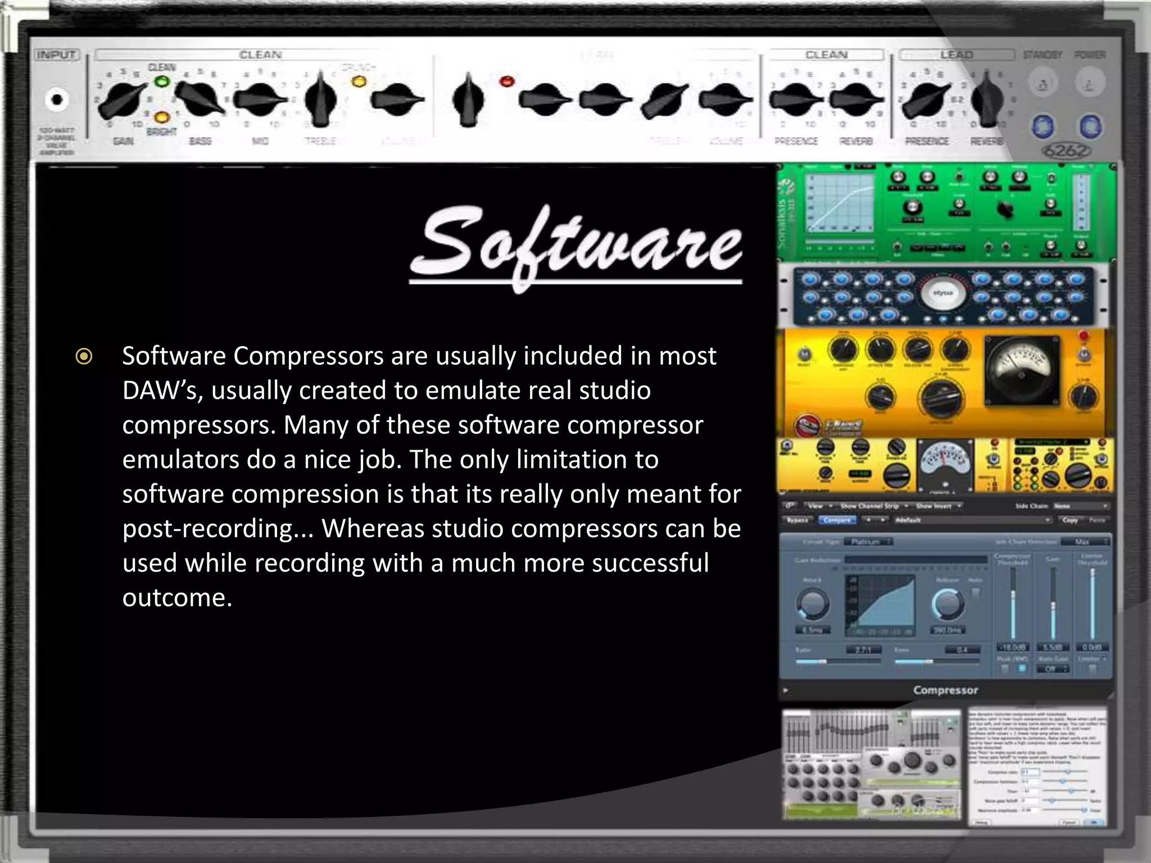
Task: Click the blue lamp below POWER
Action: click(x=1090, y=126)
